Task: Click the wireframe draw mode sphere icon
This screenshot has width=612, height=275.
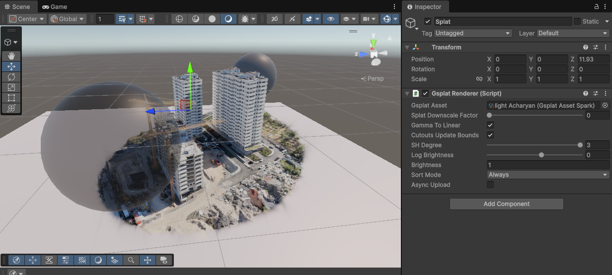Action: pos(179,19)
